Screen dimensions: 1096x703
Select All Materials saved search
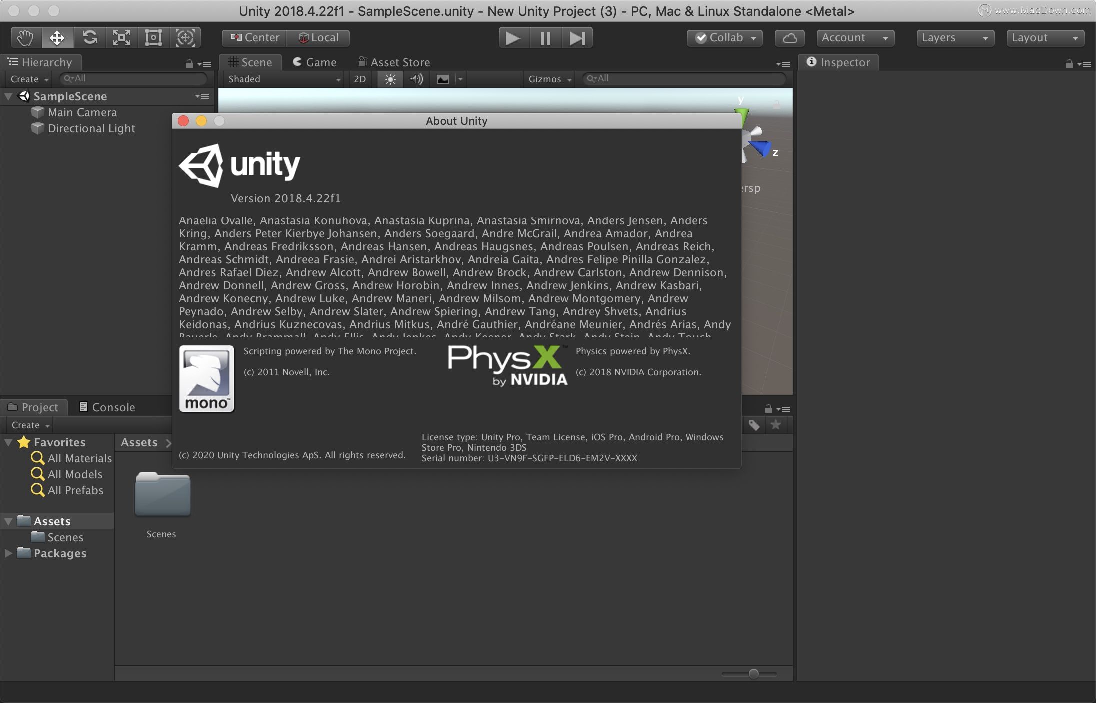(71, 458)
